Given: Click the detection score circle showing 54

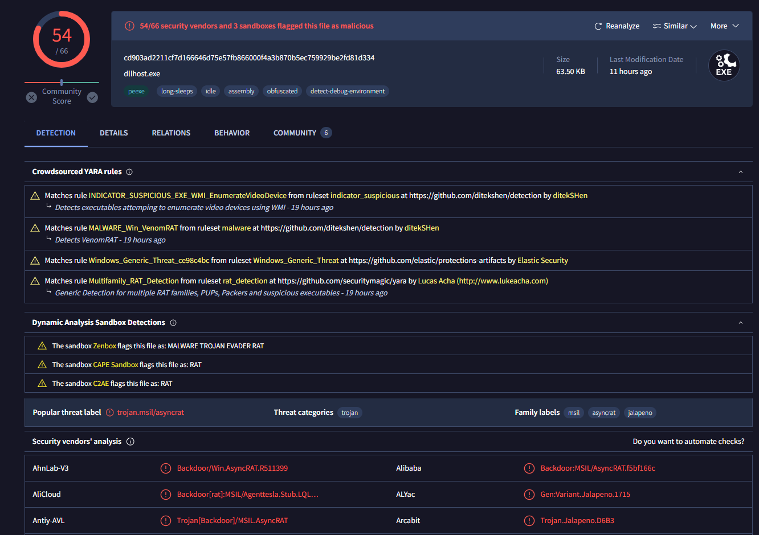Looking at the screenshot, I should coord(62,40).
